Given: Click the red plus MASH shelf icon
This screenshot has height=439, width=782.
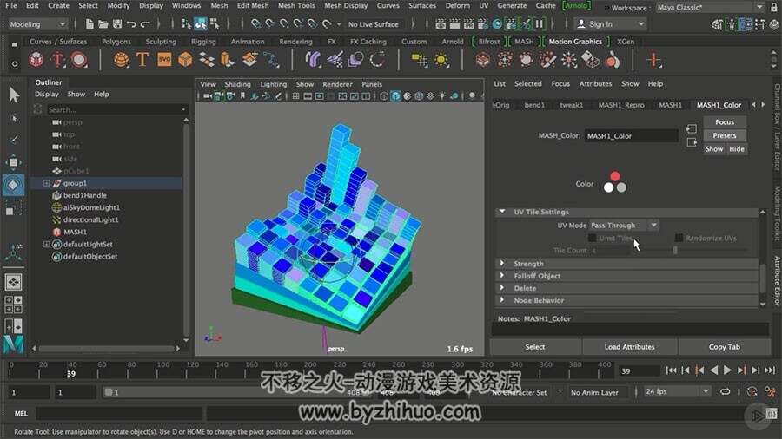Looking at the screenshot, I should tap(653, 60).
